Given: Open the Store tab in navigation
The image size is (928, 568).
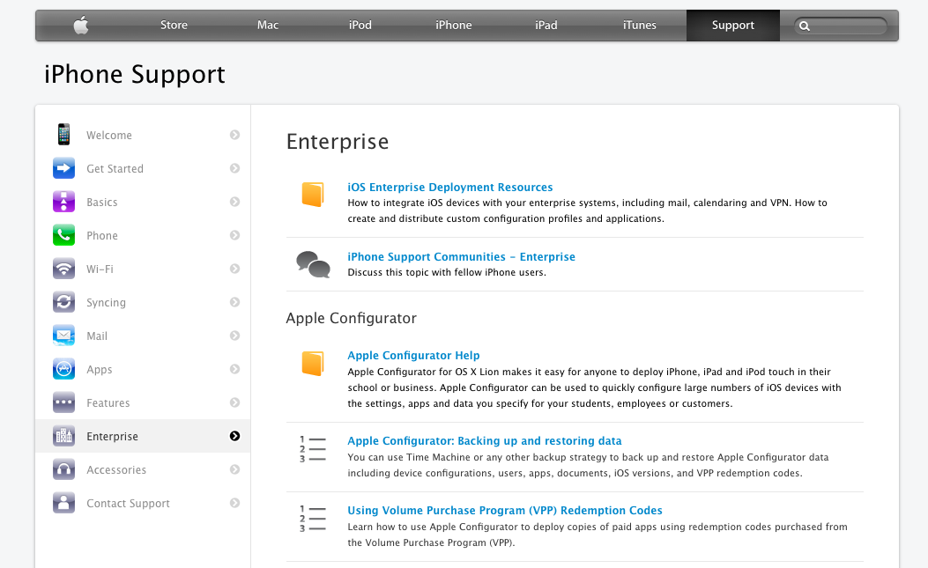Looking at the screenshot, I should [x=174, y=26].
